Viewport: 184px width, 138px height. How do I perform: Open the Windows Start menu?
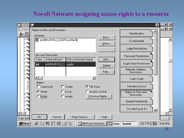(24, 124)
